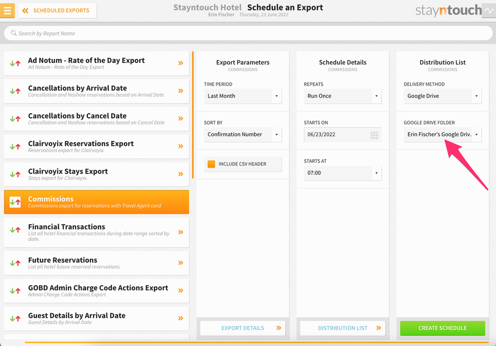Screen dimensions: 496x346
Task: Select Guest Details by Arrival Date title
Action: [x=77, y=315]
